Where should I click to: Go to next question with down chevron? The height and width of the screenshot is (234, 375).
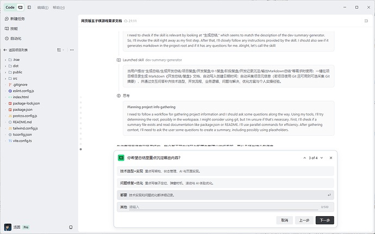click(322, 158)
